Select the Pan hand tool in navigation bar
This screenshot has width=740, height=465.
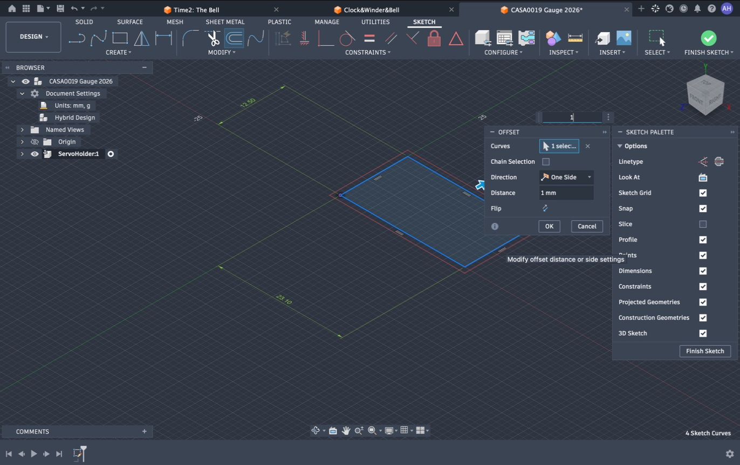click(346, 430)
